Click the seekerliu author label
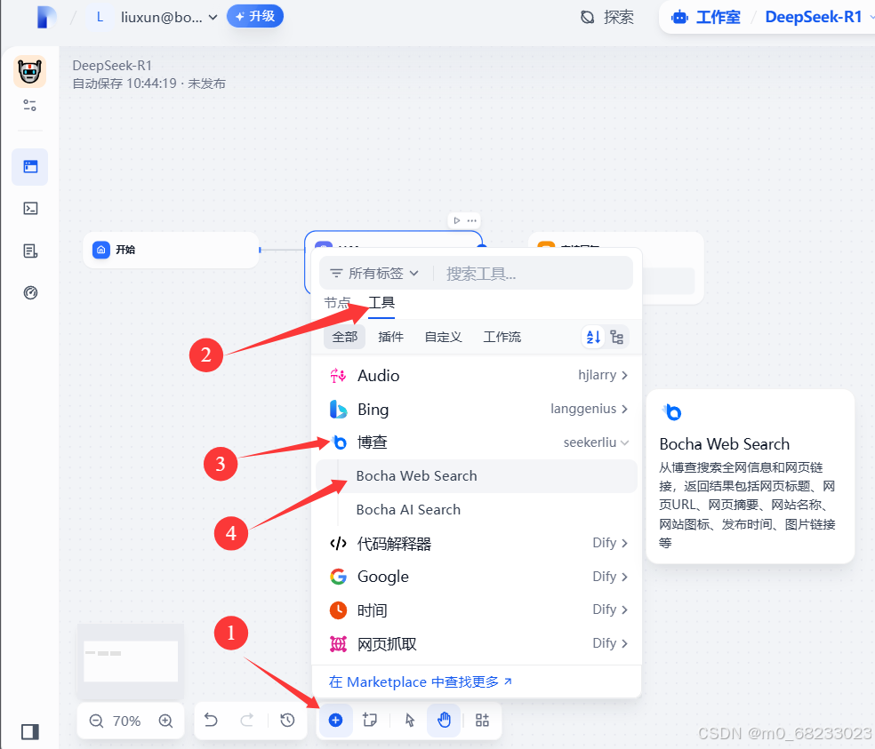This screenshot has width=875, height=749. point(590,442)
